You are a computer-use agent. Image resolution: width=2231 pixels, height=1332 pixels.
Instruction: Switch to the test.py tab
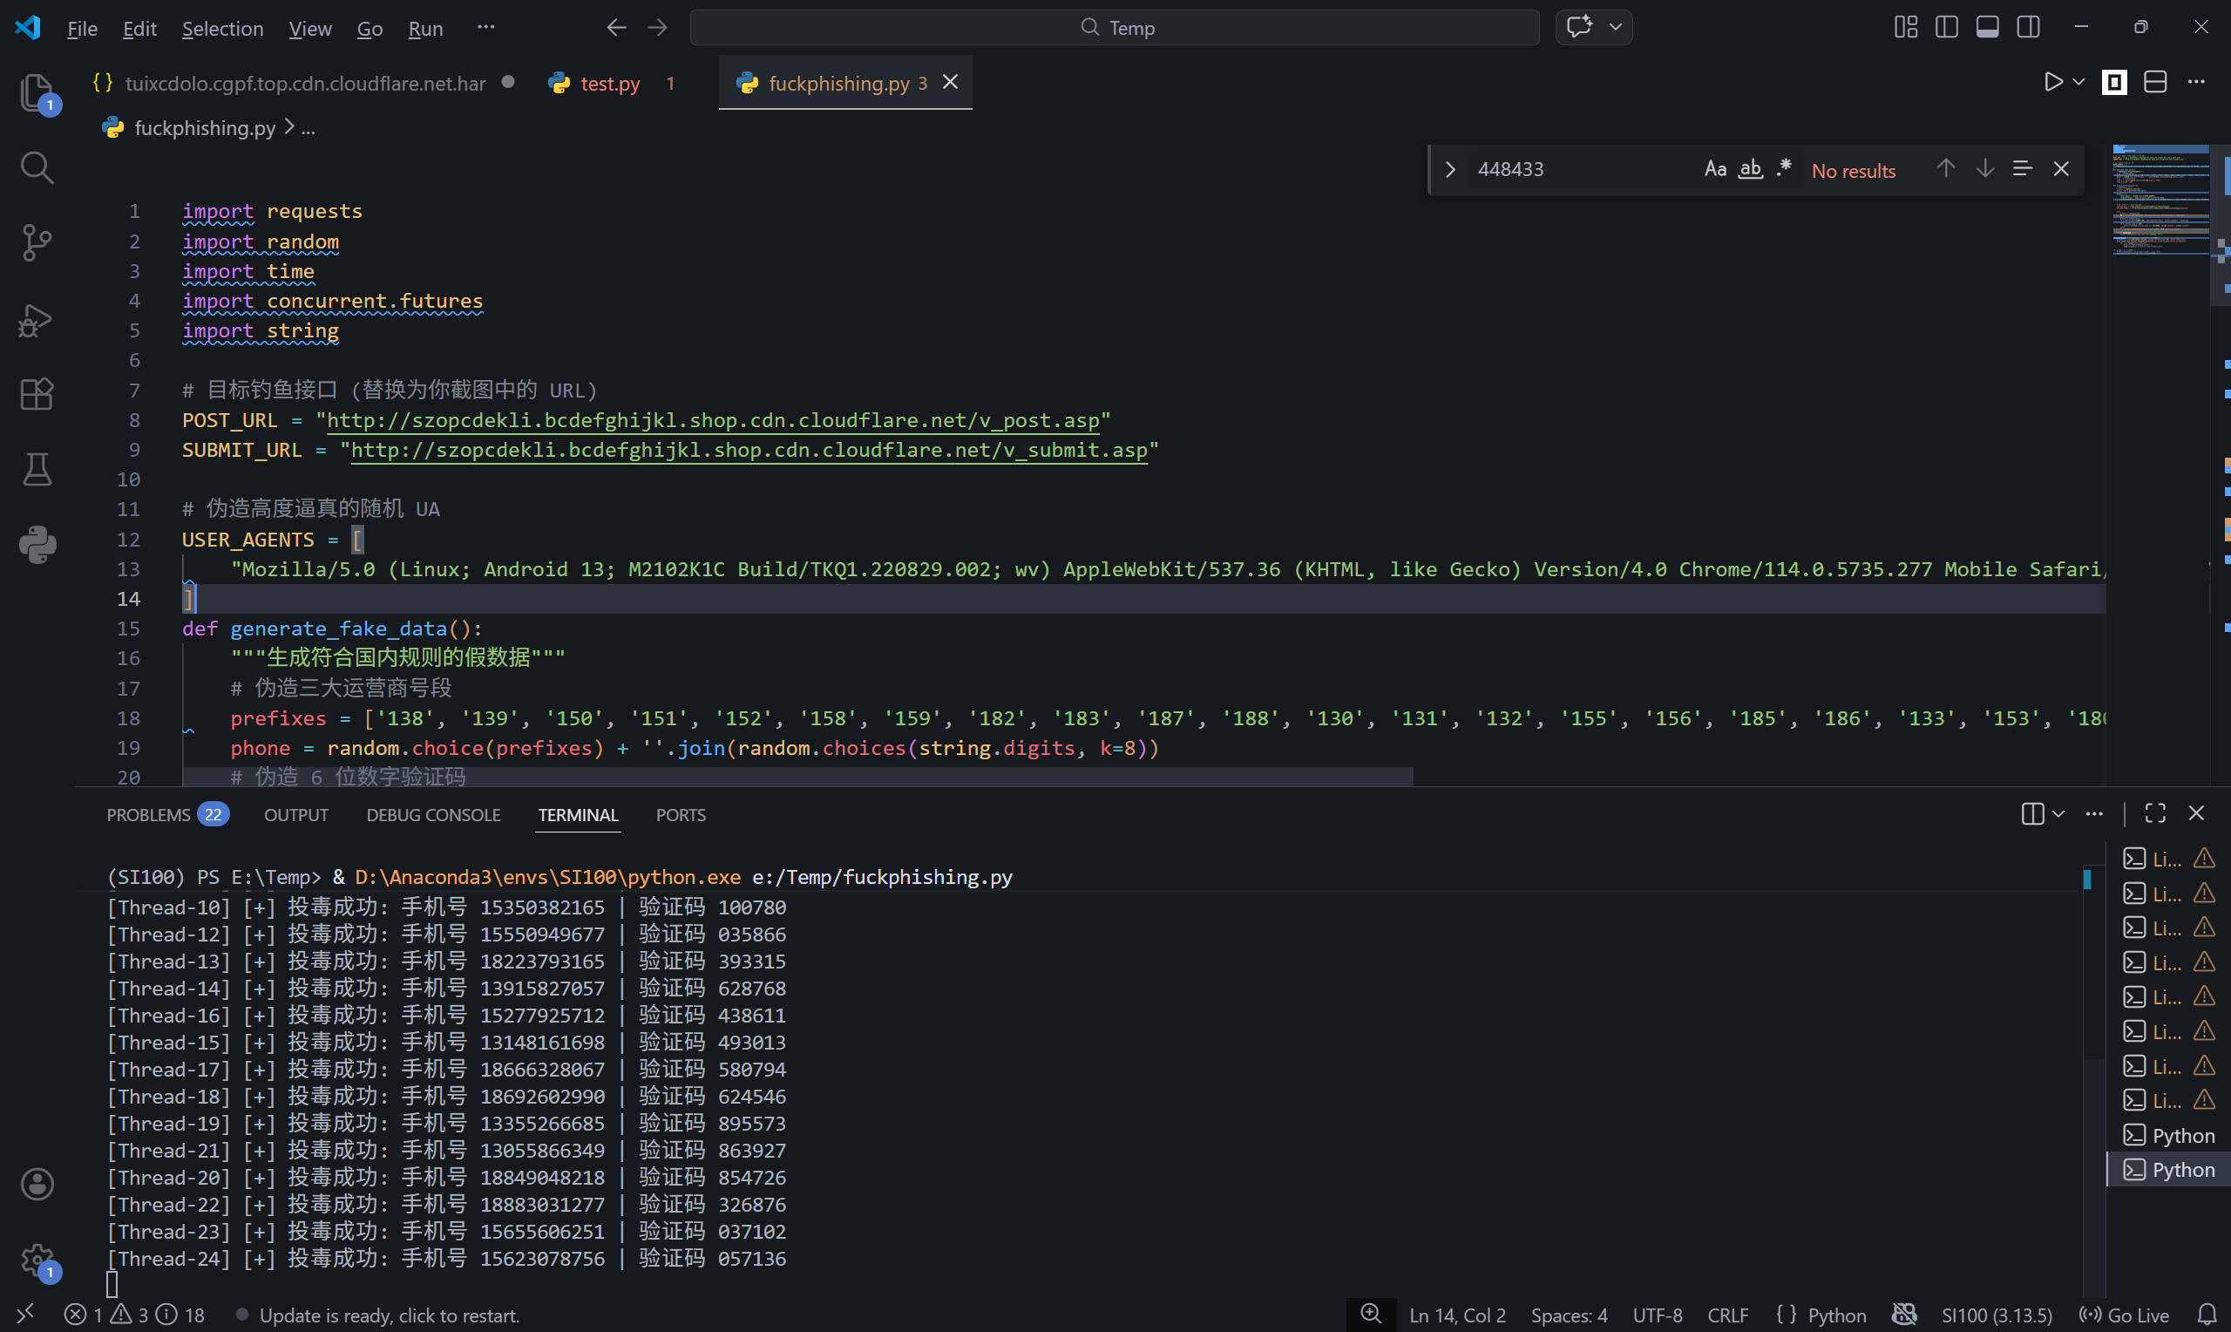[x=609, y=84]
